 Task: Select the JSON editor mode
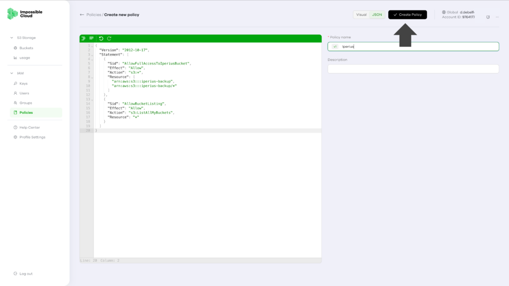(377, 14)
